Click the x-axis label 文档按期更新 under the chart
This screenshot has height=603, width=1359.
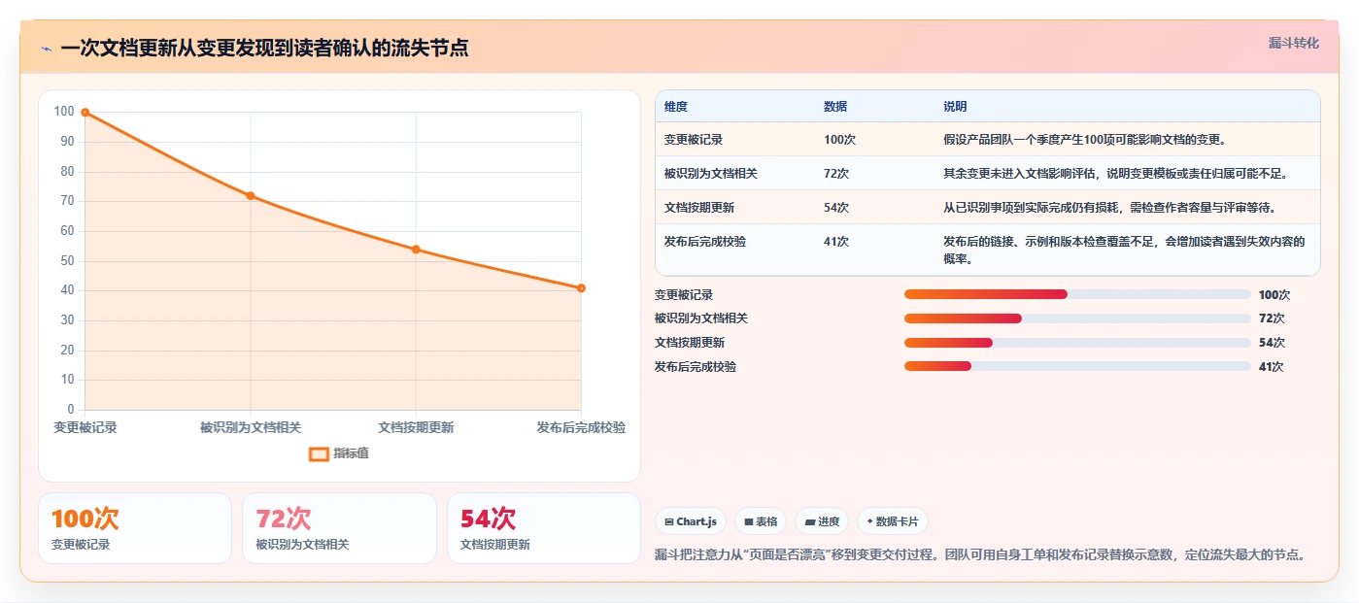click(416, 427)
